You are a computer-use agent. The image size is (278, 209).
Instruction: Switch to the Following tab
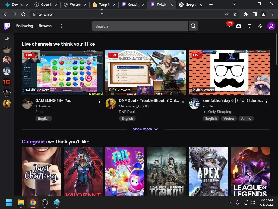25,26
